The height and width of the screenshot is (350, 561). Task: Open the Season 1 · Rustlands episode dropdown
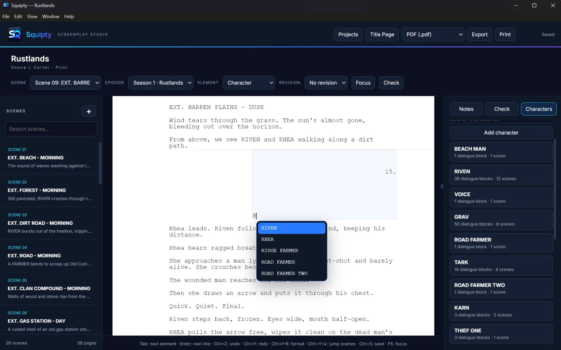[x=161, y=83]
